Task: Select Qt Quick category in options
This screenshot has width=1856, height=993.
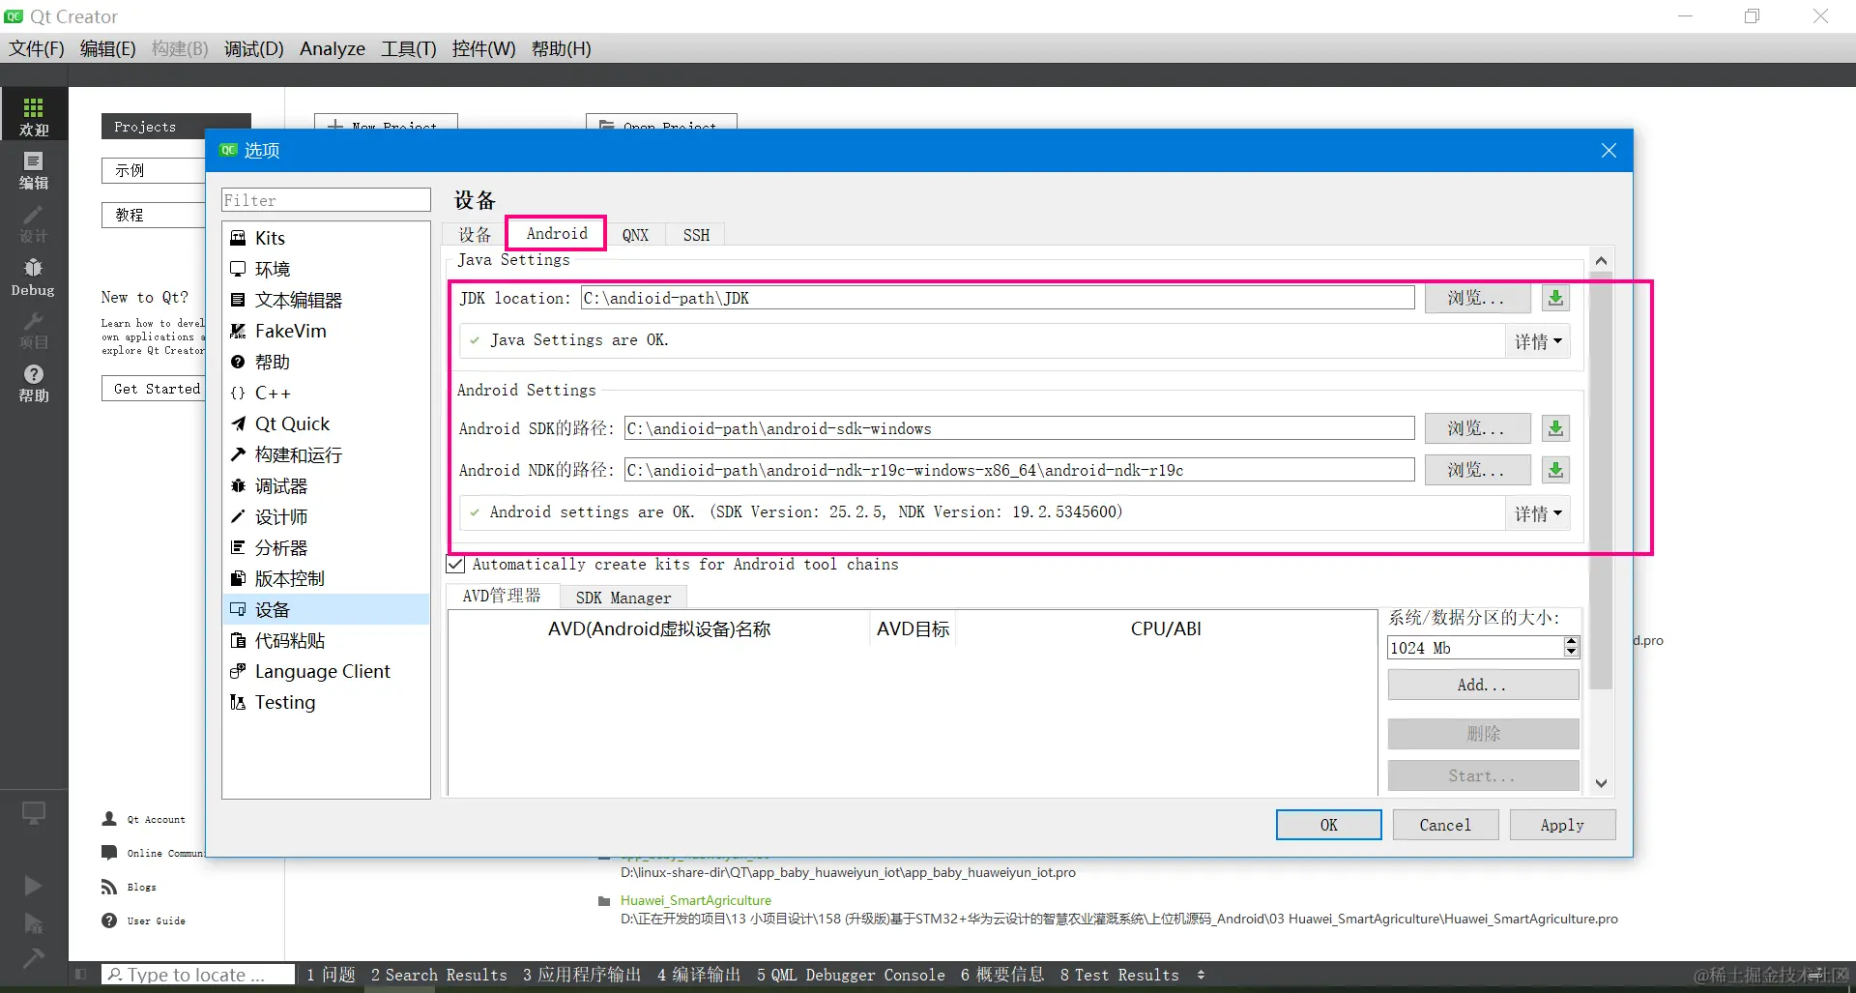Action: pos(326,423)
